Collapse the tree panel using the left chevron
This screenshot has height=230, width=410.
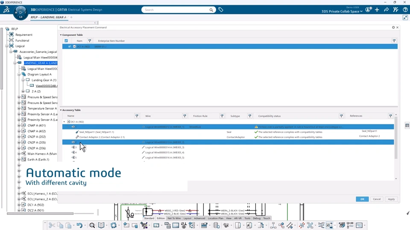(x=95, y=23)
